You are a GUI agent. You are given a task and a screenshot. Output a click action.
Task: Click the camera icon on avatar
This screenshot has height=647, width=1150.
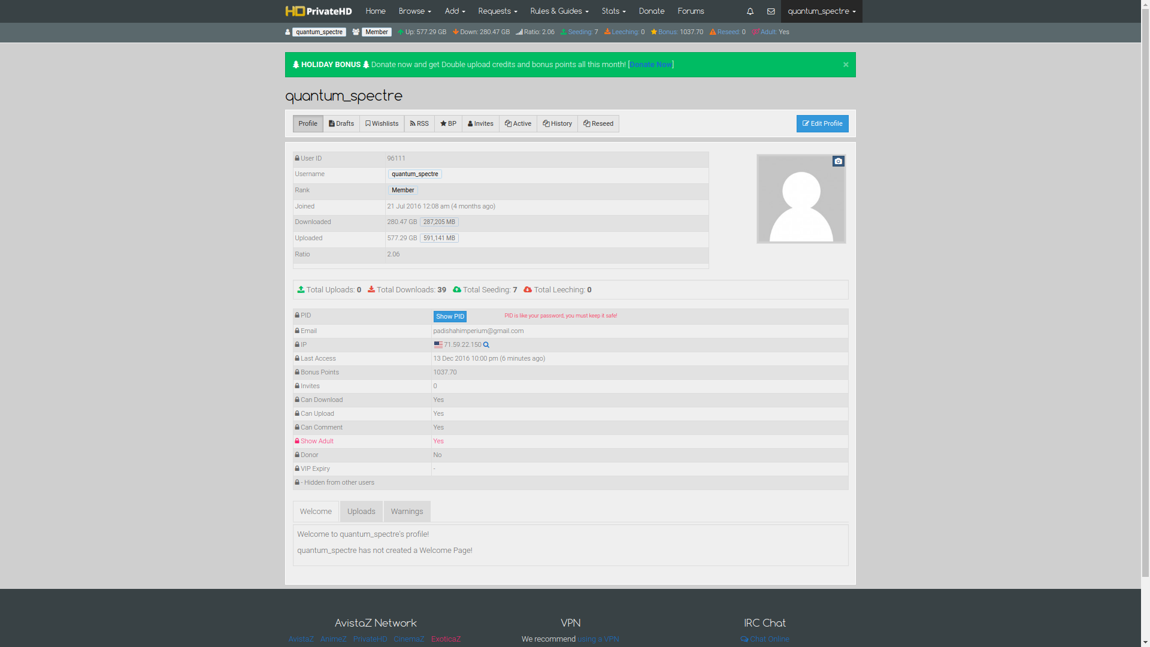click(x=838, y=161)
